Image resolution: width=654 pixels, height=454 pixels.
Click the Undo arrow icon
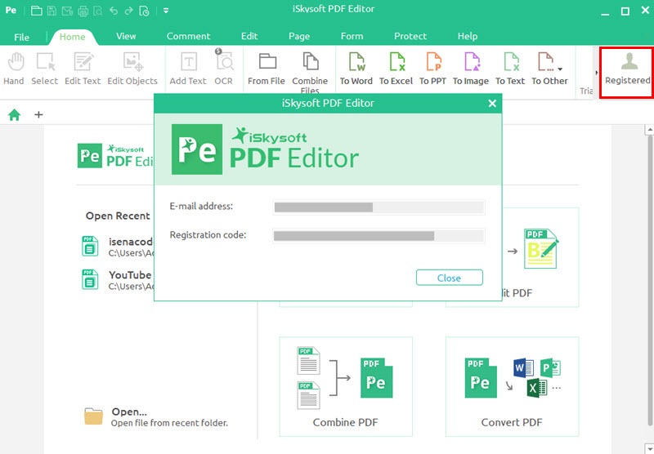(114, 11)
